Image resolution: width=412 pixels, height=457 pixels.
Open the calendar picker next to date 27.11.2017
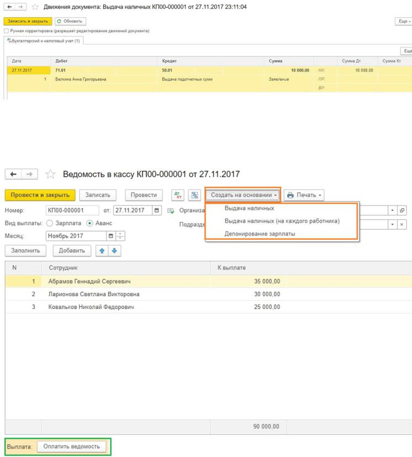tap(157, 210)
